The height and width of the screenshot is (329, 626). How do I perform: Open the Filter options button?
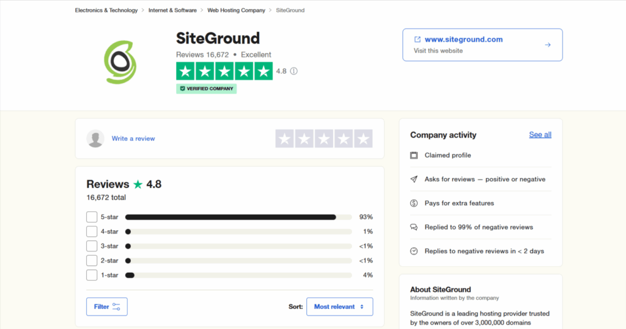107,306
